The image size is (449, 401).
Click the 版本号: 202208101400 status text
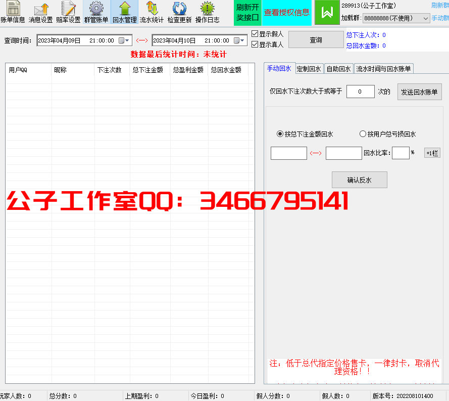tap(403, 396)
